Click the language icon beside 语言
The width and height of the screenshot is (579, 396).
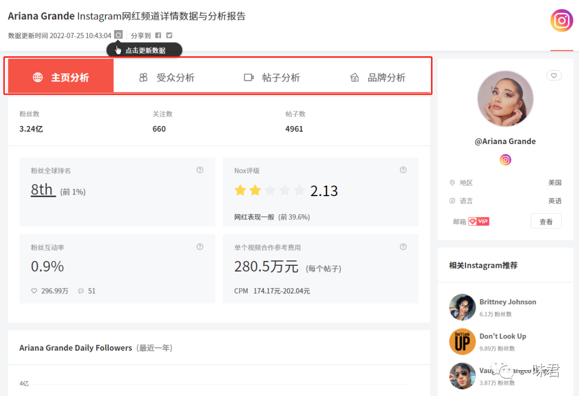coord(452,201)
